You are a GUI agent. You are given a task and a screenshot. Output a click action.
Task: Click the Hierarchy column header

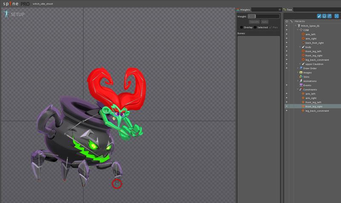click(x=300, y=21)
